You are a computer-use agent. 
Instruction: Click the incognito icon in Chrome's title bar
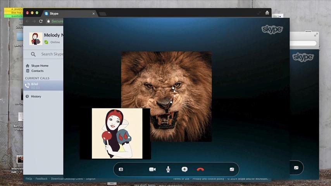click(267, 13)
